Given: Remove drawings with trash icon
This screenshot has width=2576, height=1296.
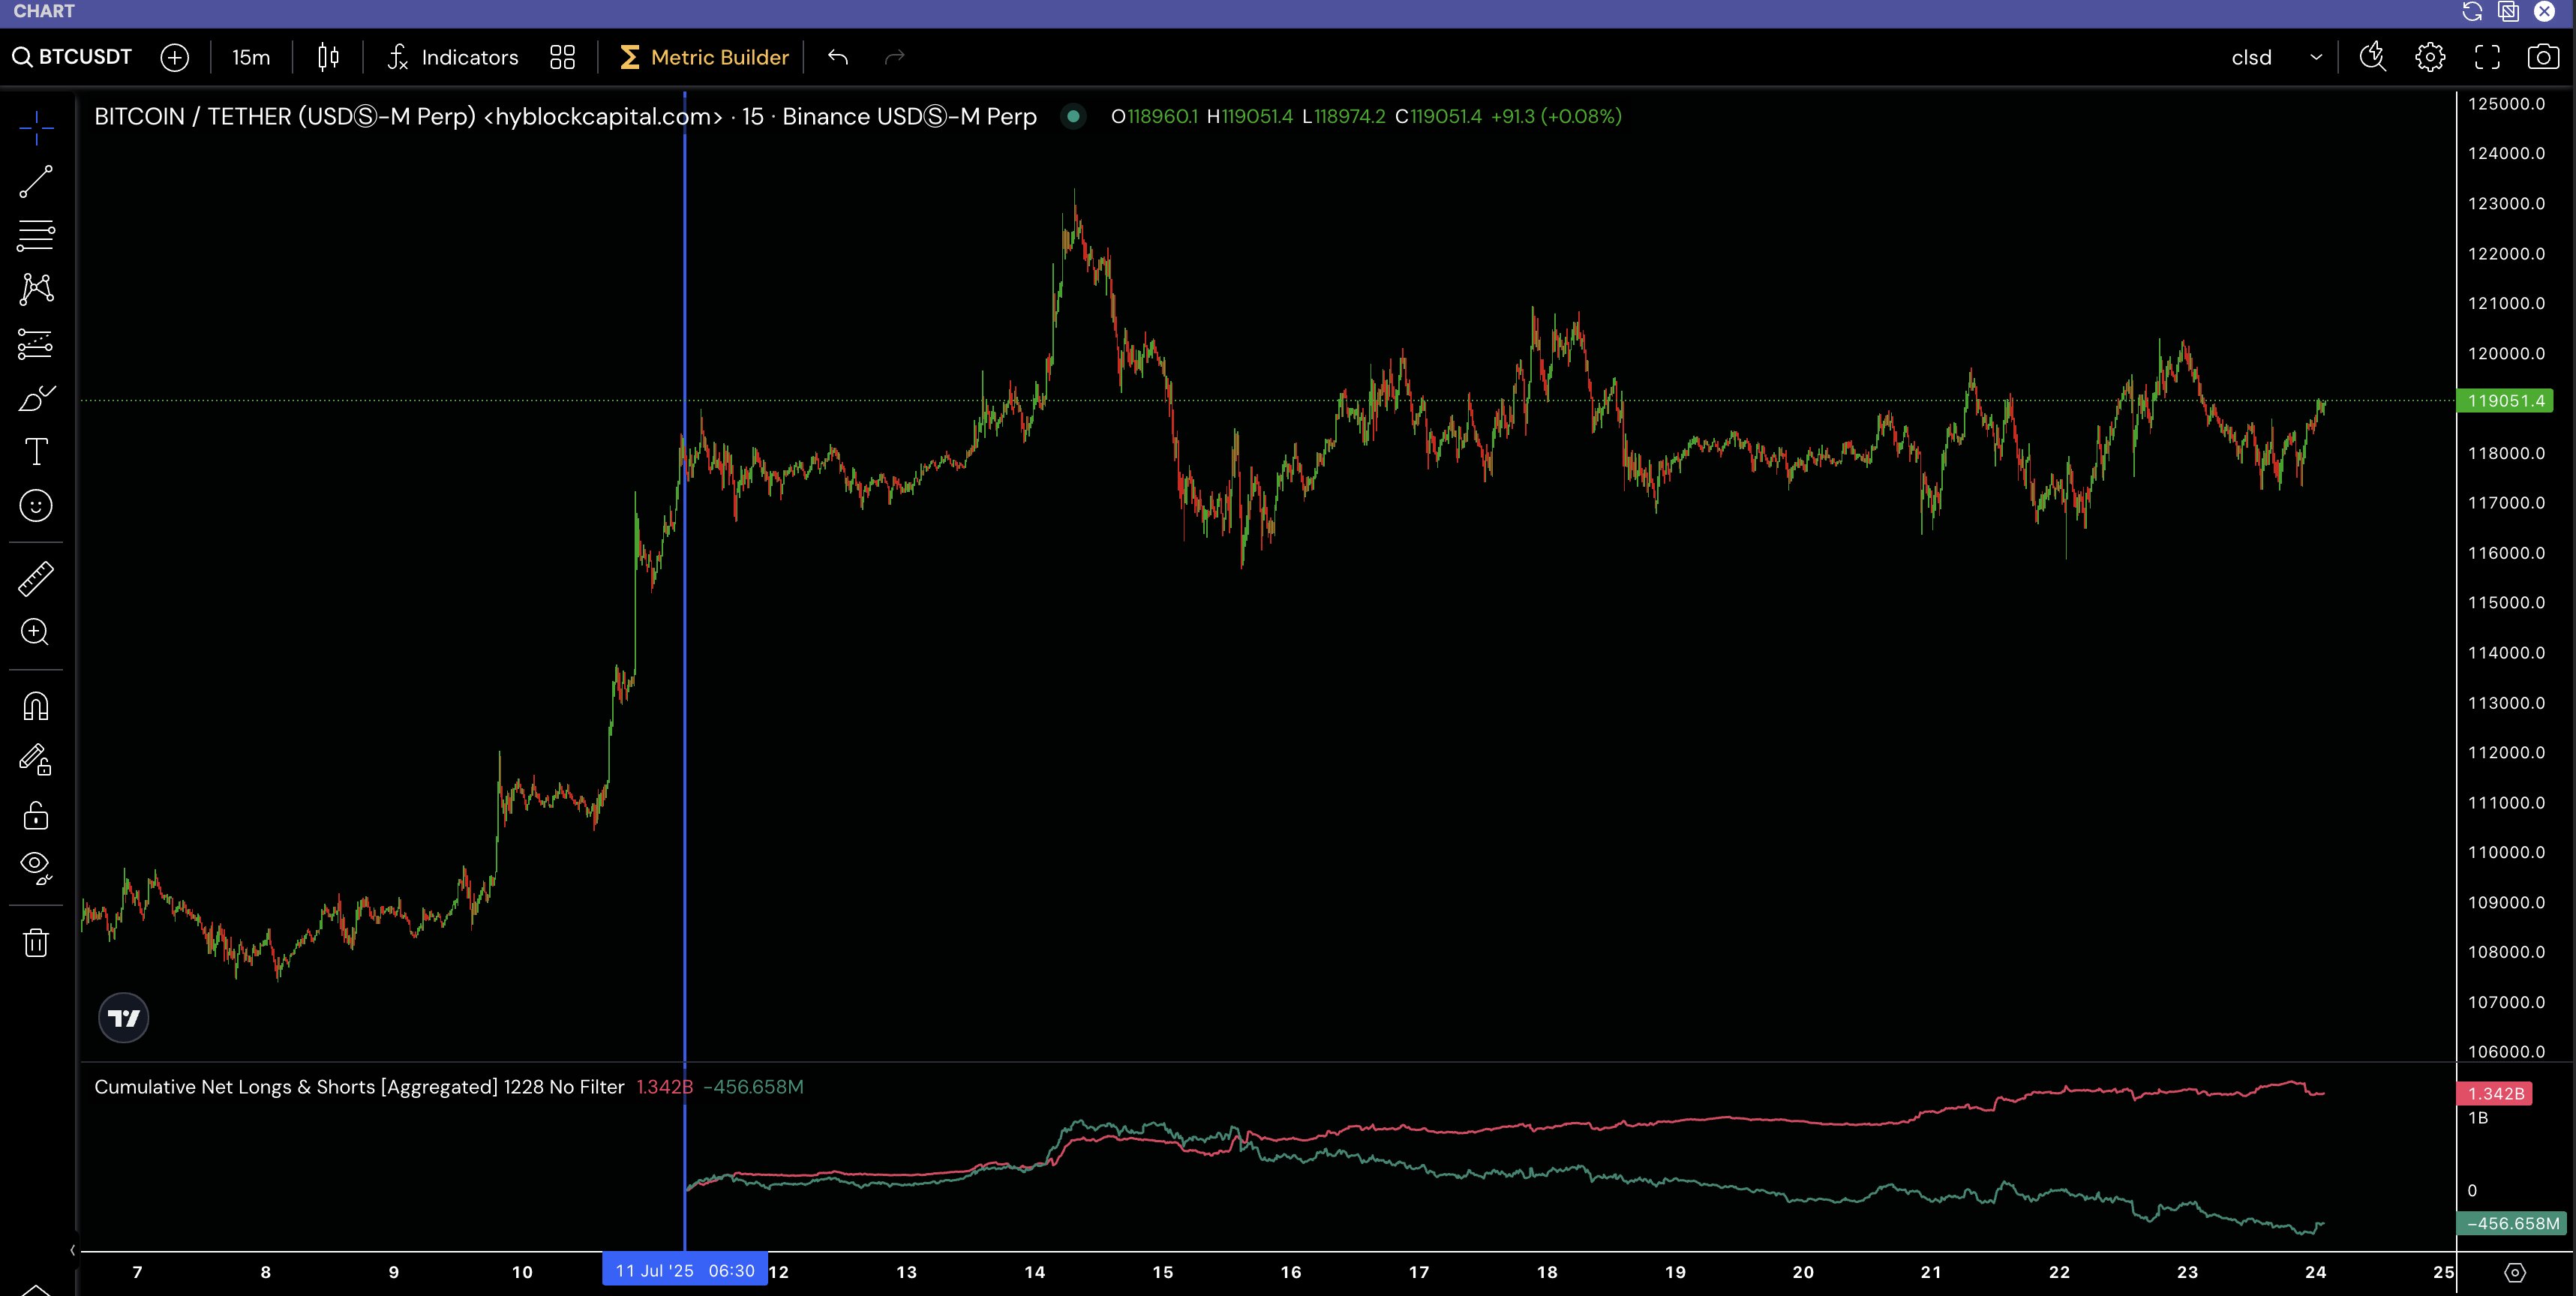Looking at the screenshot, I should click(x=36, y=942).
